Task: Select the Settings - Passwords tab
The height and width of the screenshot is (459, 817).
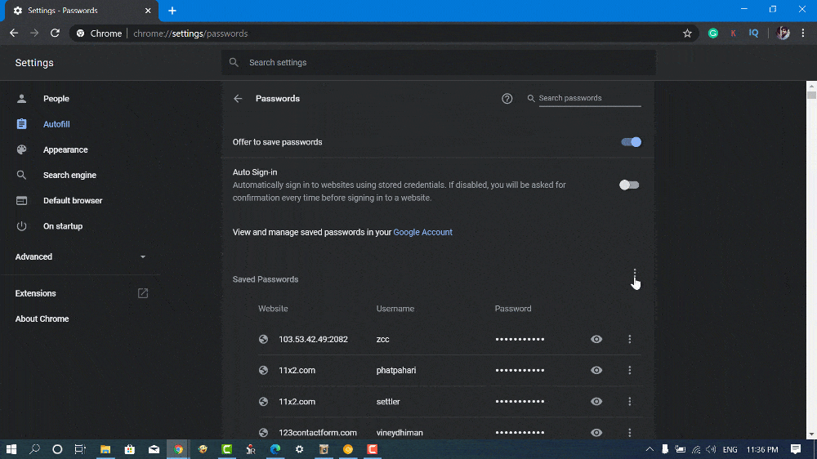Action: coord(83,11)
